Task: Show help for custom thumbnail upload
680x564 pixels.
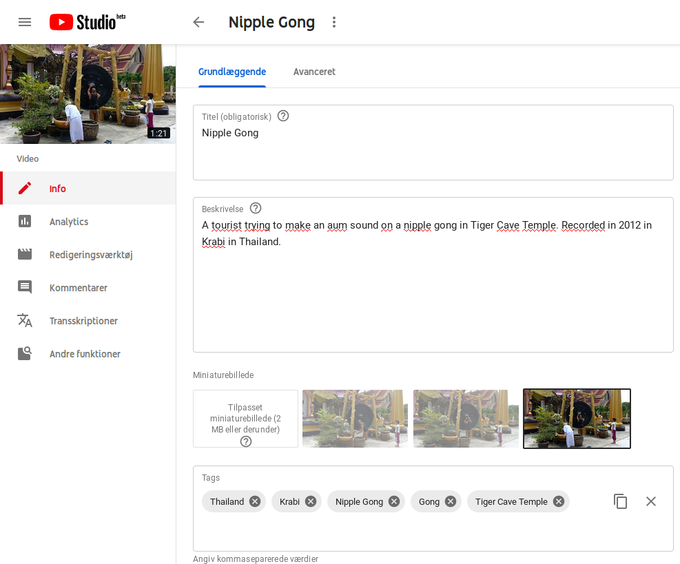Action: point(246,441)
